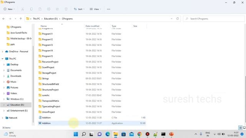Sort by the Name column header

click(43, 26)
